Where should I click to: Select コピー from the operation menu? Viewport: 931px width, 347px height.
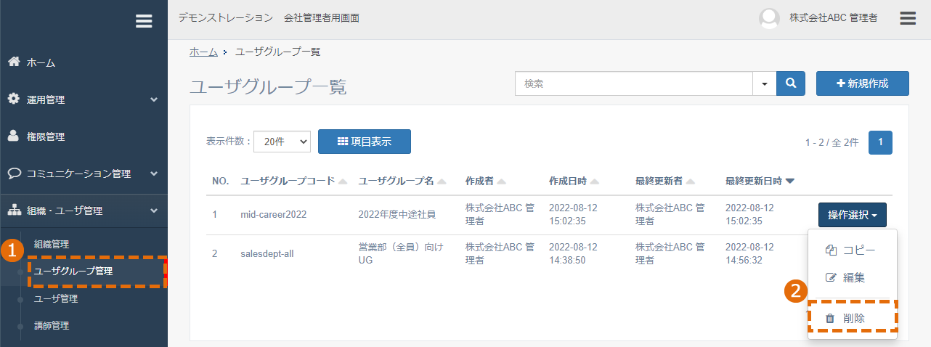pos(853,250)
